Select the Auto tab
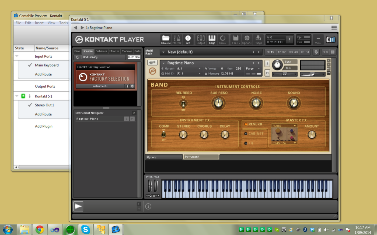The width and height of the screenshot is (377, 235). click(x=137, y=51)
